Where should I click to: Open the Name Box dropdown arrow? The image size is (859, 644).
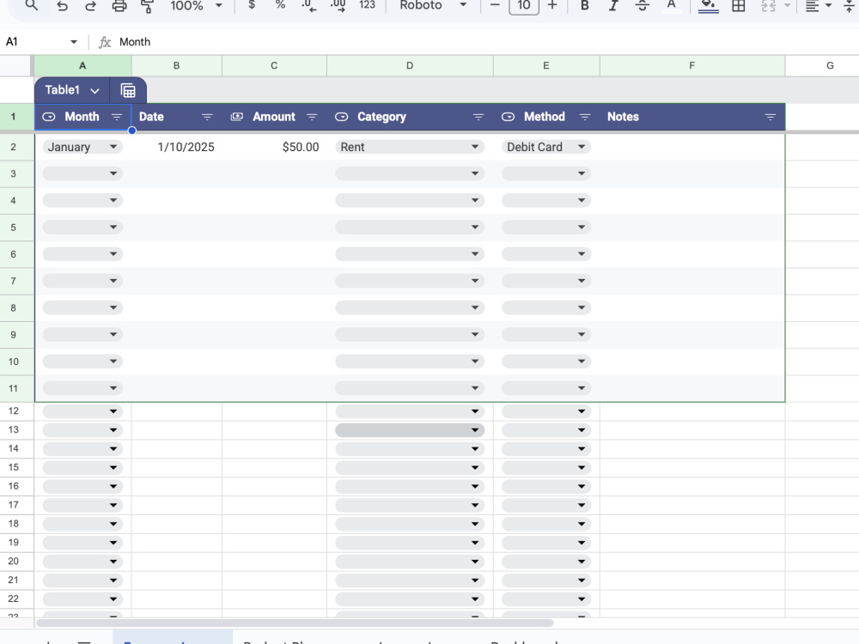click(73, 41)
